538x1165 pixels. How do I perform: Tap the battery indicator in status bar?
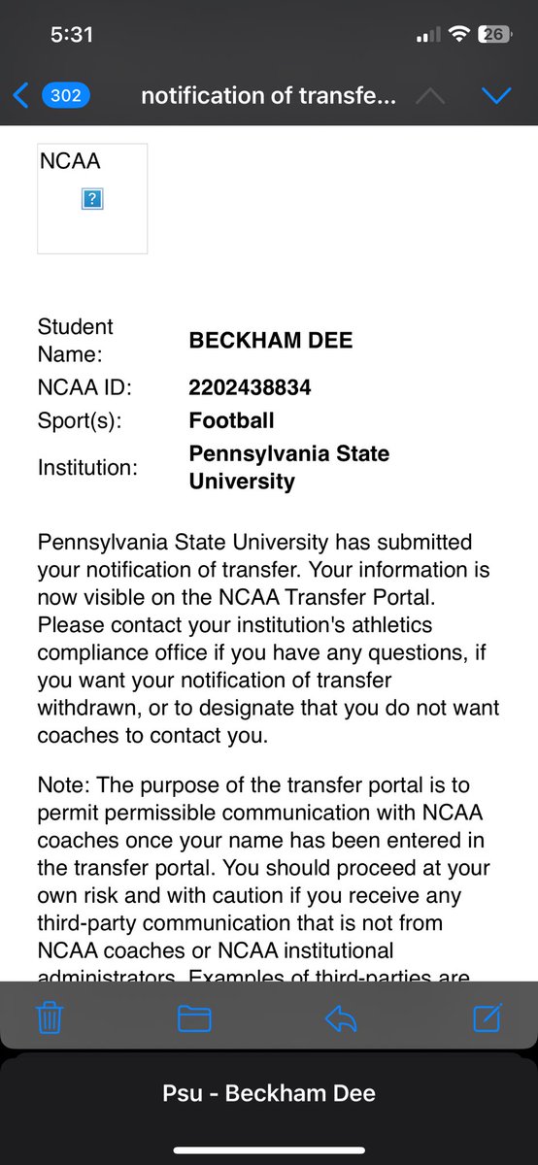(494, 34)
